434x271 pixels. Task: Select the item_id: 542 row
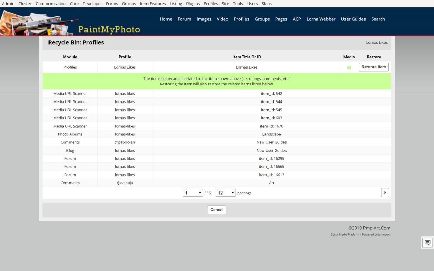[x=217, y=94]
